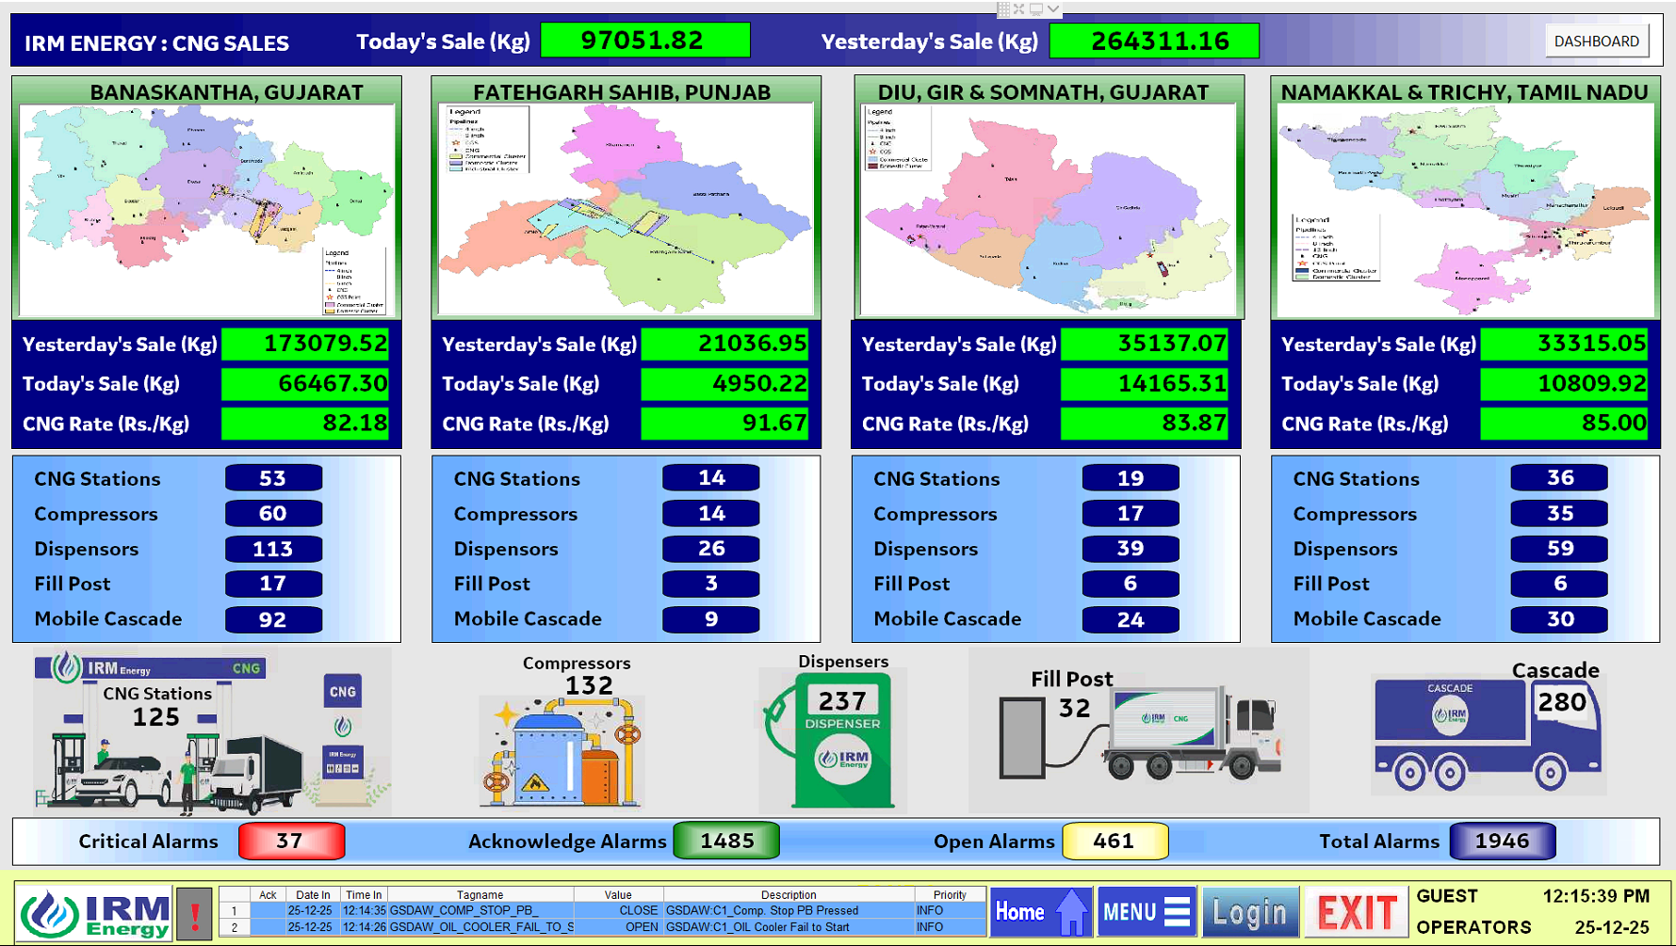
Task: Open the MENU navigation
Action: 1146,911
